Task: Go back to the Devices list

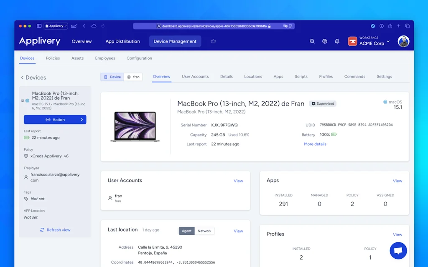Action: coord(33,78)
